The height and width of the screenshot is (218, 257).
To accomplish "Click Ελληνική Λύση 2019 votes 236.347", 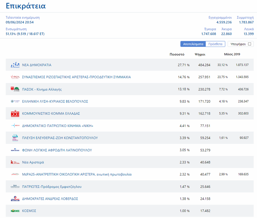I will (243, 101).
